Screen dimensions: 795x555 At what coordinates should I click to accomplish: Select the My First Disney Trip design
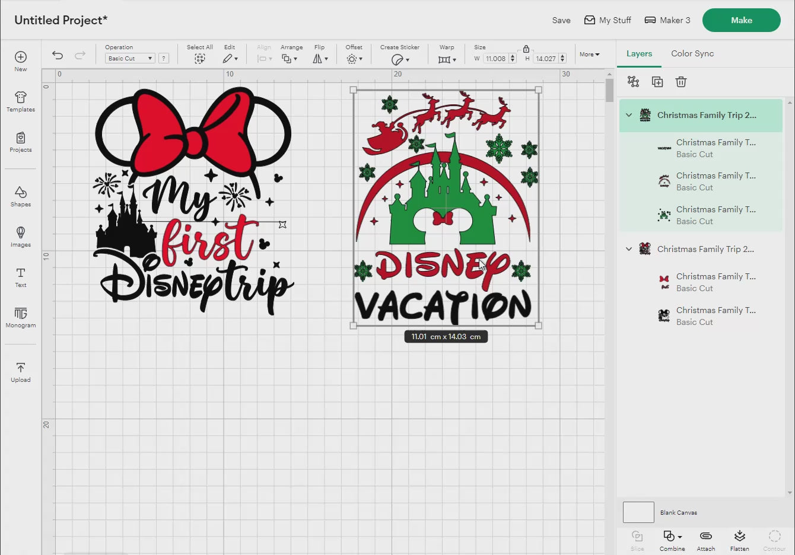point(193,200)
